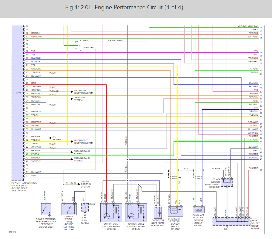
Task: Click the JC-03 junction connector block
Action: pyautogui.click(x=232, y=221)
